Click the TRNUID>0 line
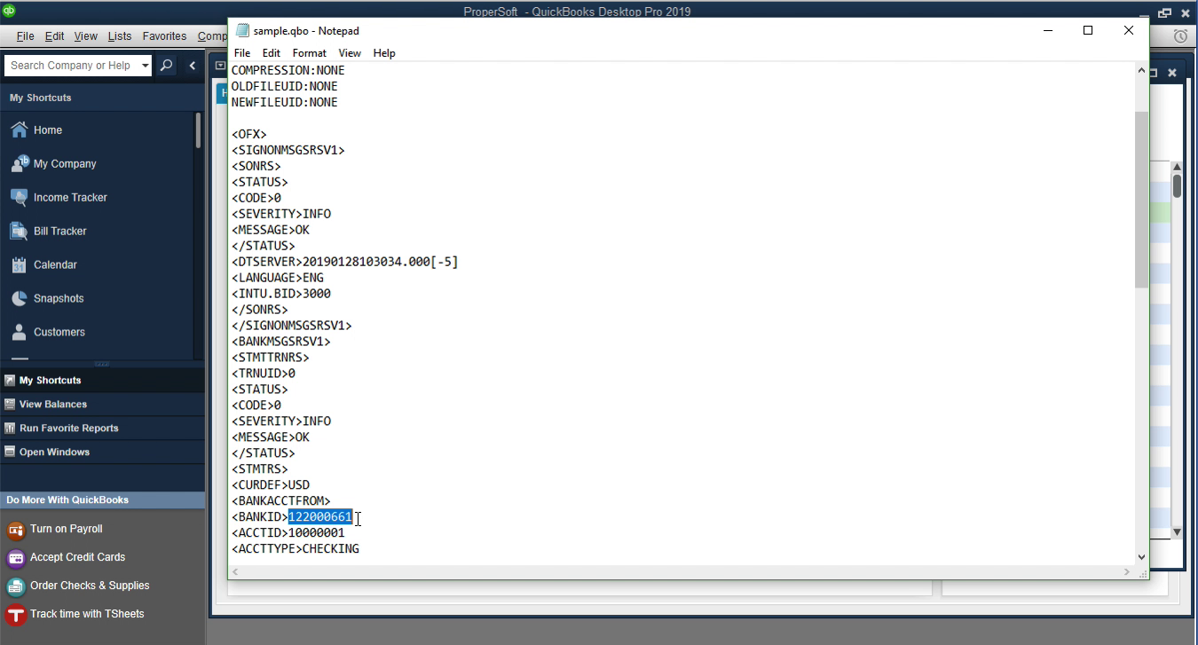 264,374
